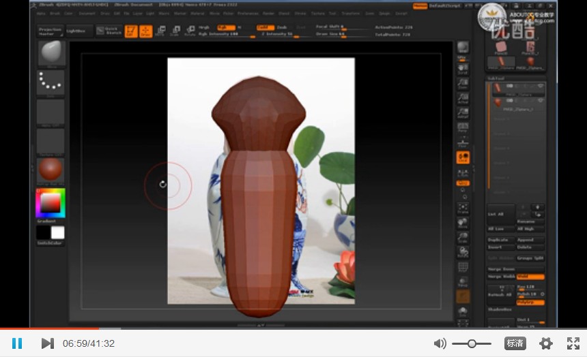The height and width of the screenshot is (357, 587).
Task: Toggle L.Sym button
Action: 463,173
